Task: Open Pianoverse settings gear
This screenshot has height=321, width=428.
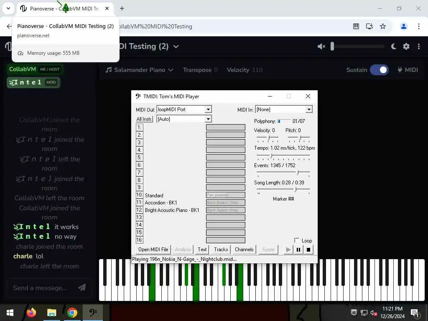Action: click(406, 46)
